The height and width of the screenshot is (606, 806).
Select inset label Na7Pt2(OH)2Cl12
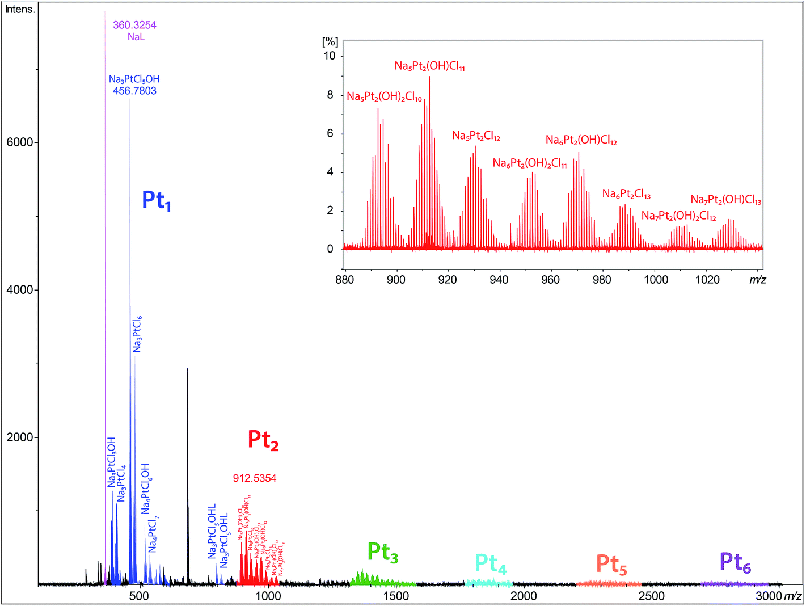[679, 216]
